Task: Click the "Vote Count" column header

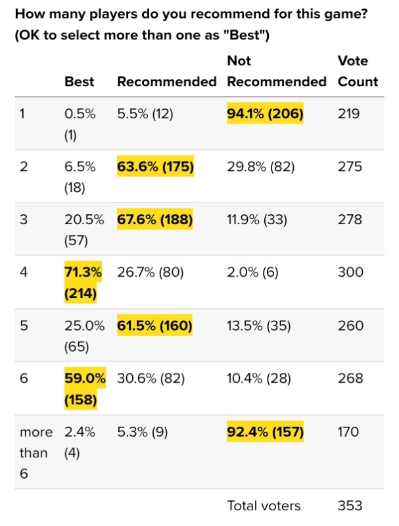Action: pos(358,72)
